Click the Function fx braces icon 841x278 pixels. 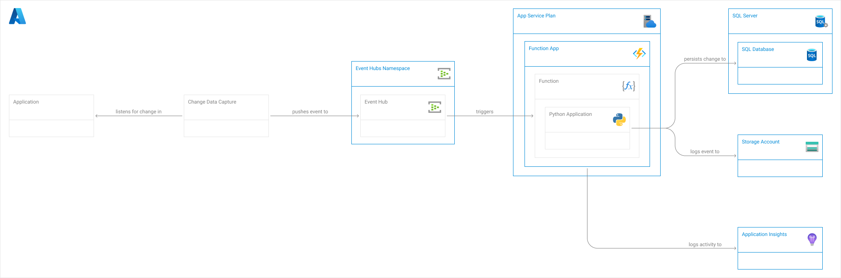point(628,86)
